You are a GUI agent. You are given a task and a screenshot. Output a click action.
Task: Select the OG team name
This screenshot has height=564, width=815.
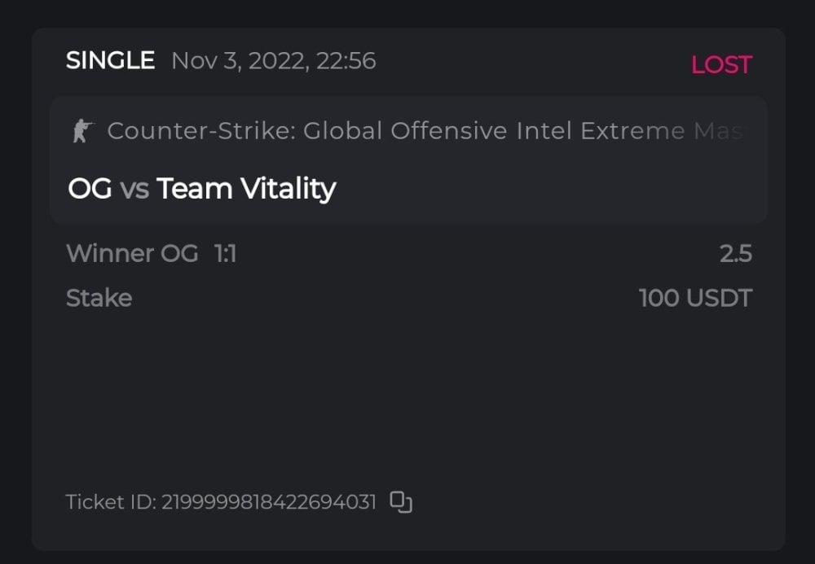[x=90, y=189]
